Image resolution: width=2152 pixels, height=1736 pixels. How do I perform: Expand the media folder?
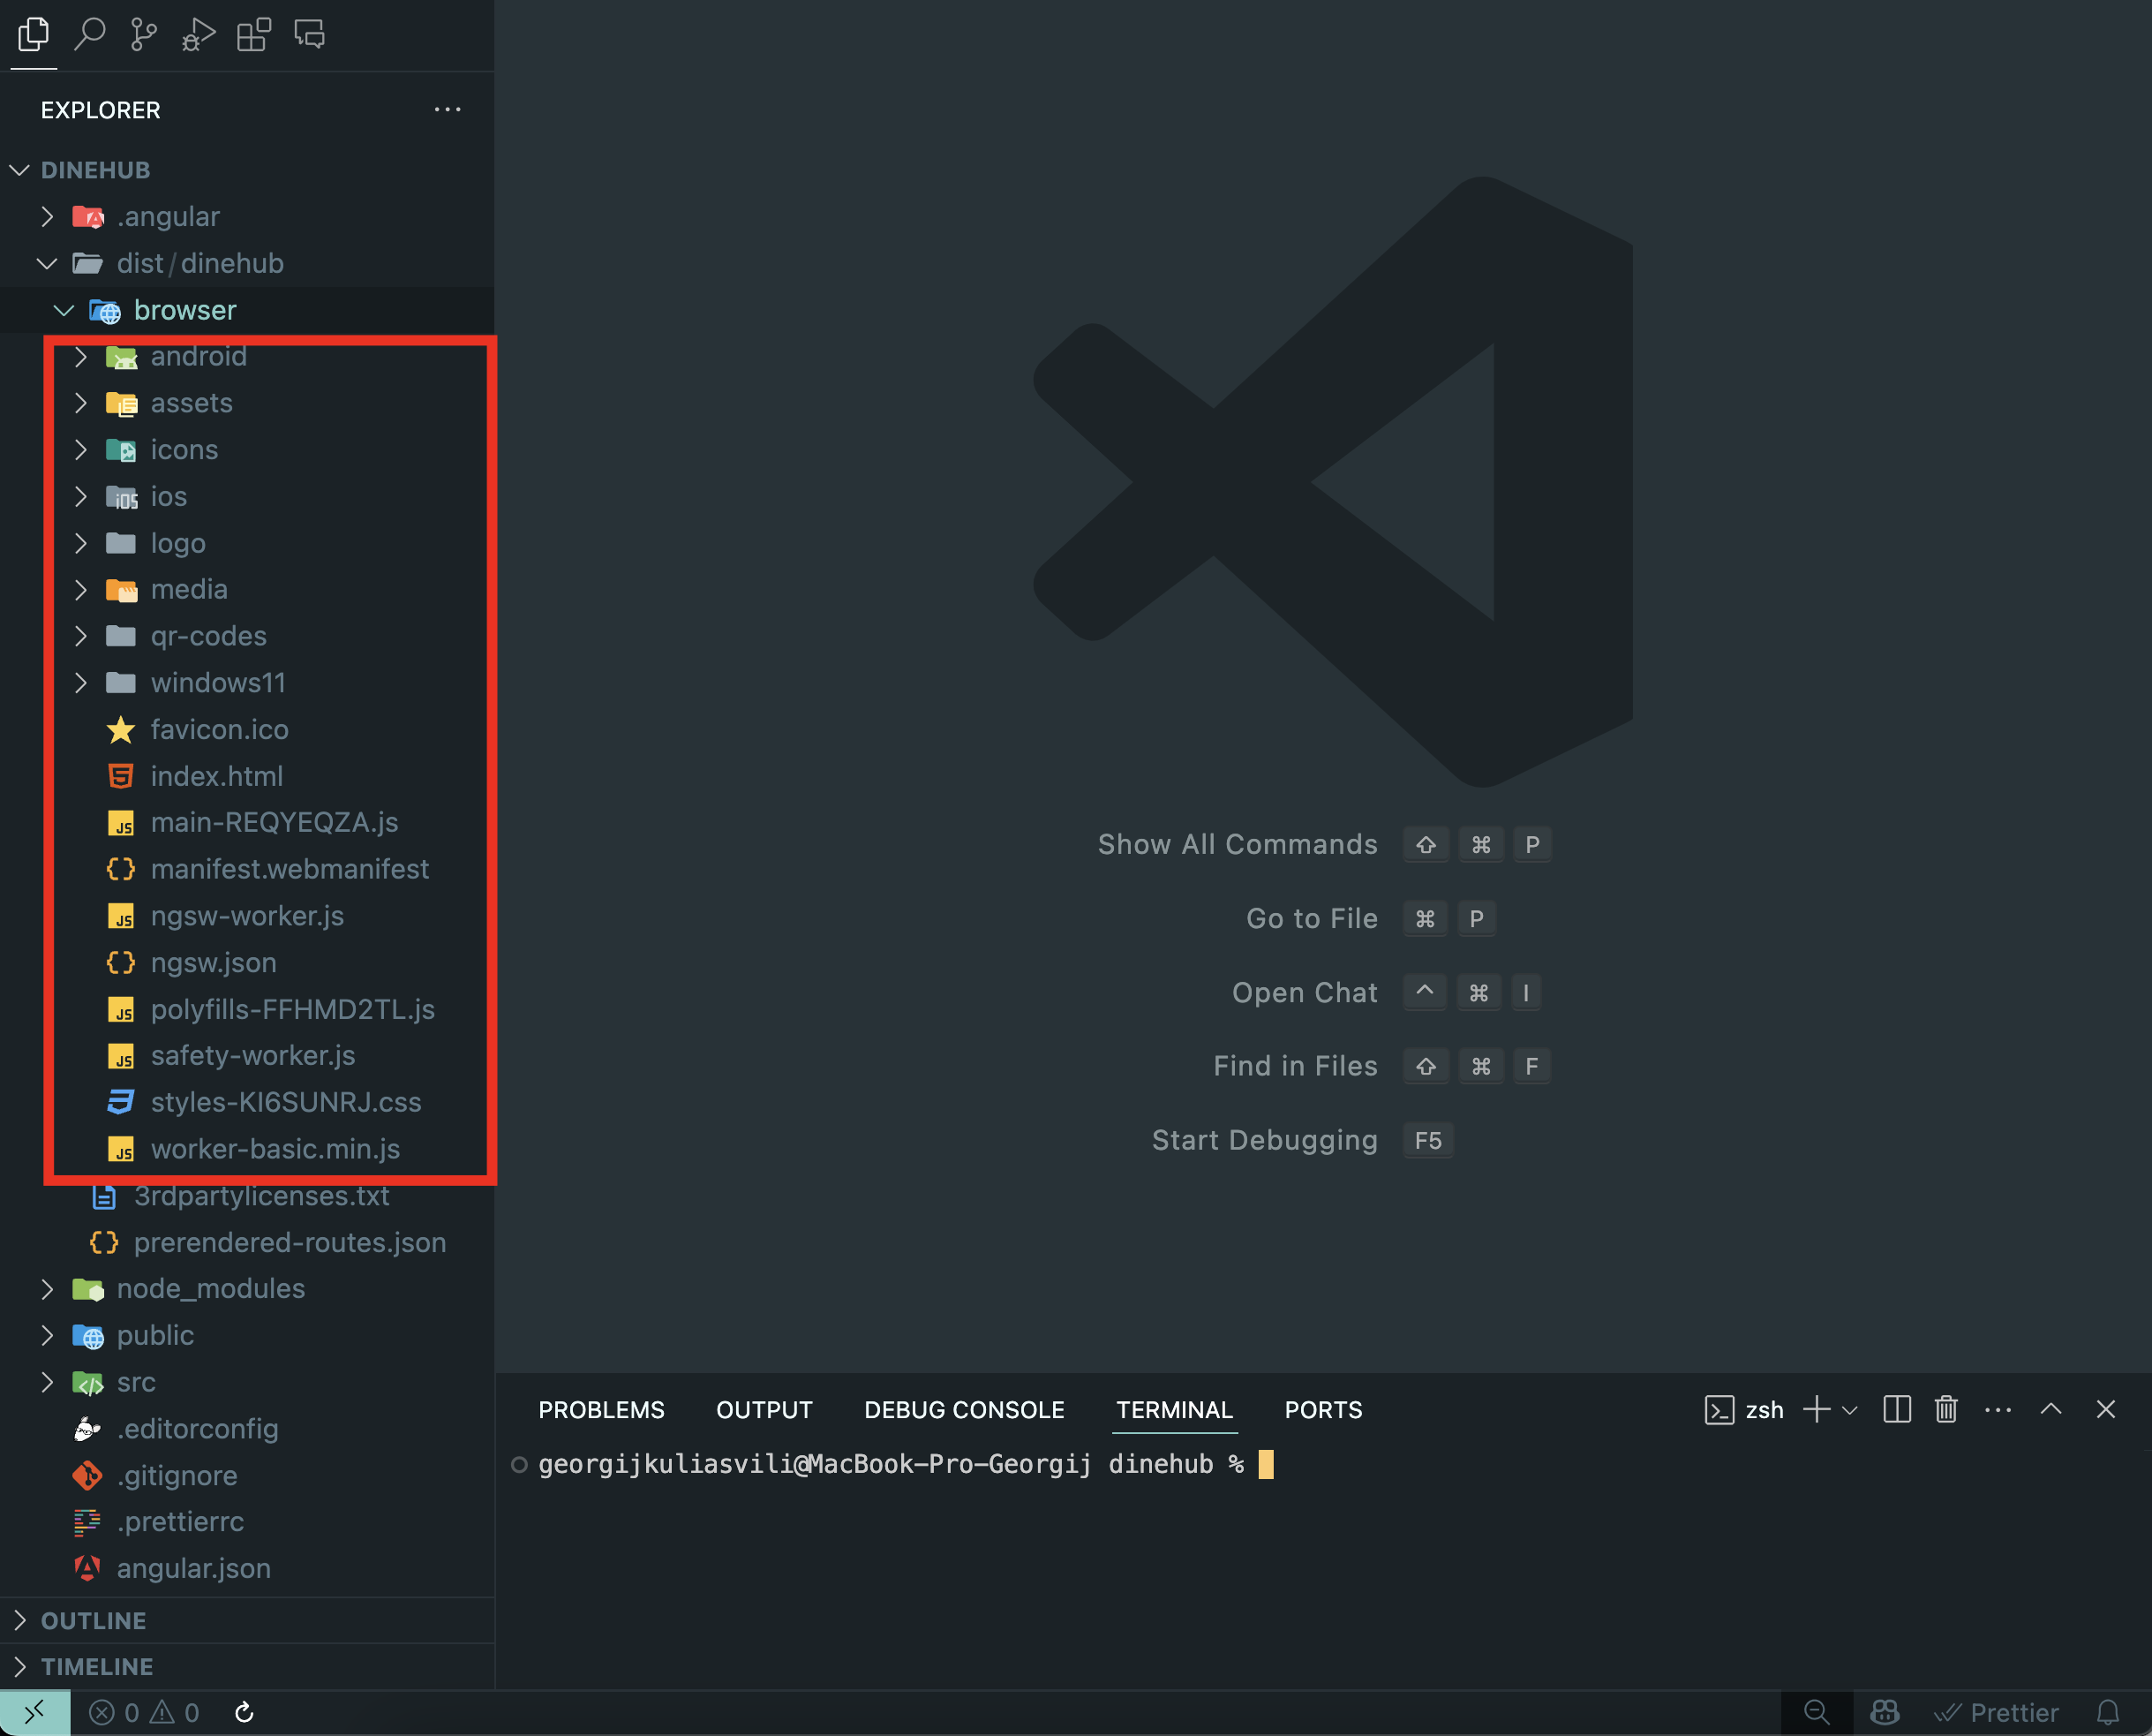(247, 589)
